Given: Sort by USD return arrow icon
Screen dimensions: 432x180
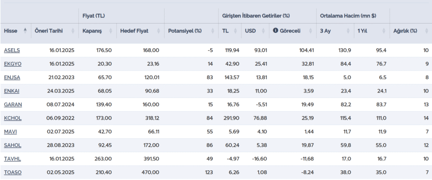Looking at the screenshot, I should [x=263, y=31].
